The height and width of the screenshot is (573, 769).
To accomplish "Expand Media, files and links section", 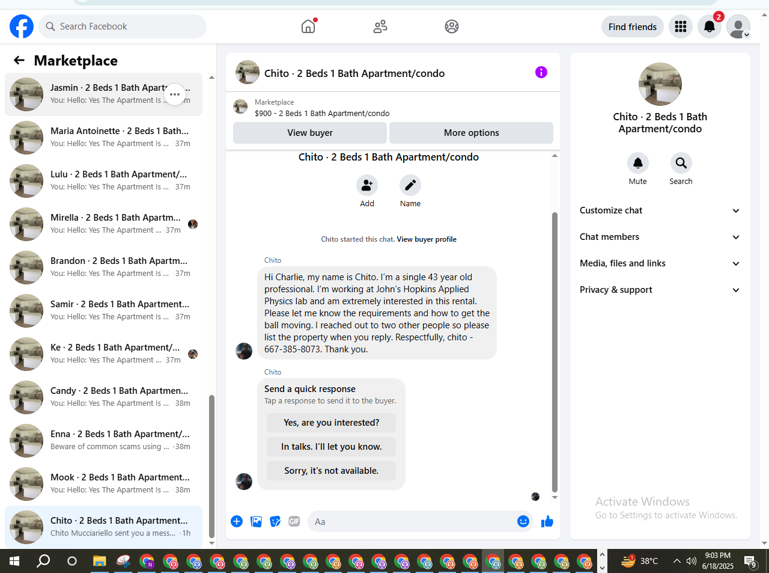I will (x=660, y=263).
